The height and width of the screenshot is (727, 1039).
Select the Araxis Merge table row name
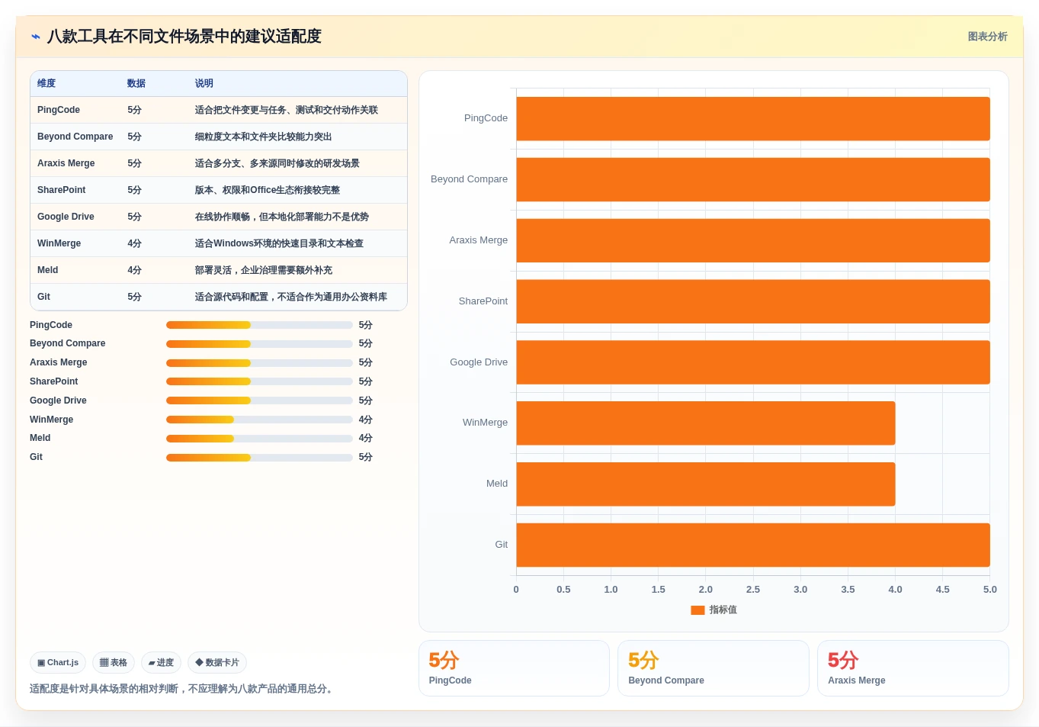66,163
